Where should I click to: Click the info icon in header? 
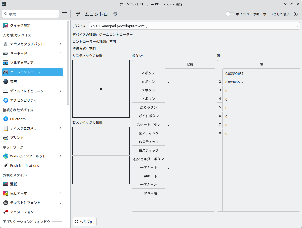point(296,14)
